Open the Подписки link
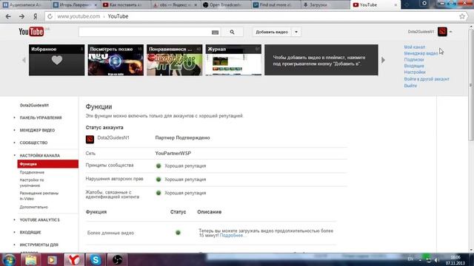This screenshot has width=474, height=266. [414, 60]
